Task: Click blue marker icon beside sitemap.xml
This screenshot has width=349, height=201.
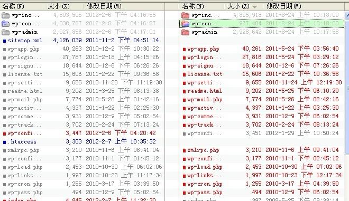Action: (4, 41)
